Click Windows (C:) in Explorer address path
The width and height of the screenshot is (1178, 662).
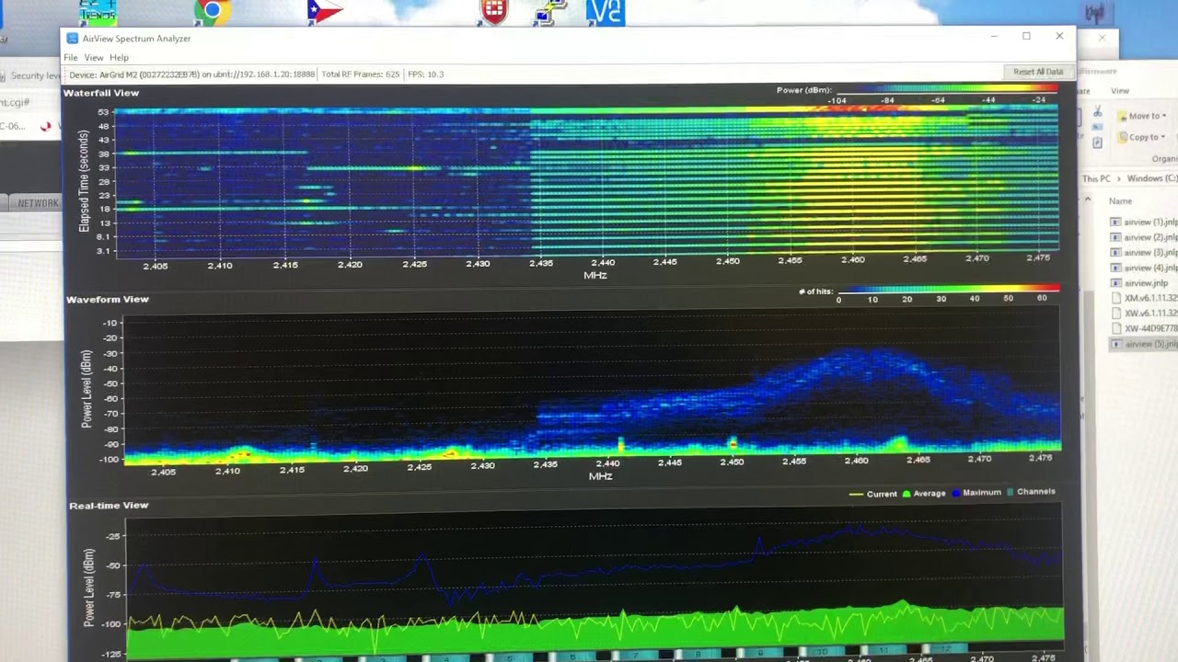(1152, 178)
